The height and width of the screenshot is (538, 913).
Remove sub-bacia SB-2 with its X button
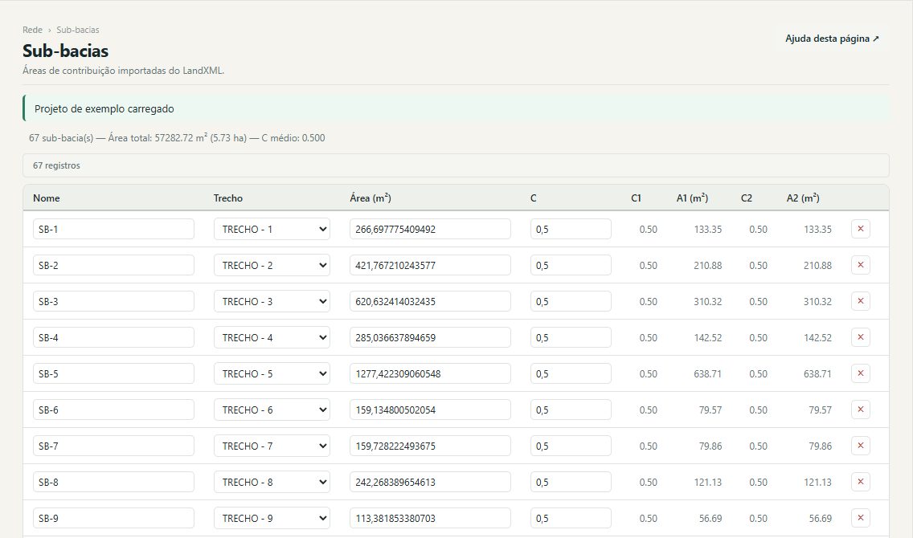(x=860, y=265)
